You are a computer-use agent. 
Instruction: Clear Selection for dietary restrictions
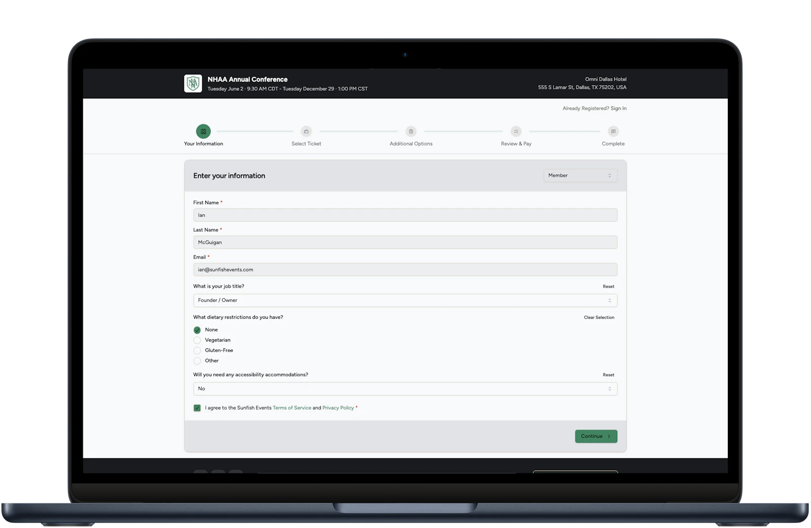pos(599,317)
